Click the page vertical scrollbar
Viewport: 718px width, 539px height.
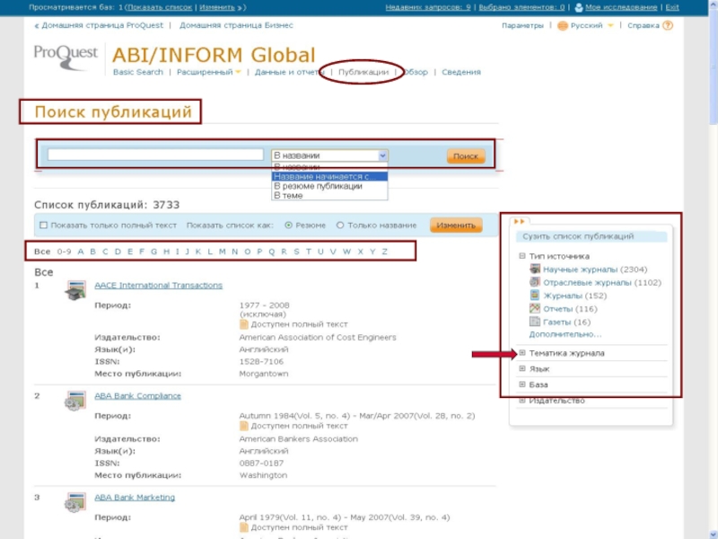[714, 269]
